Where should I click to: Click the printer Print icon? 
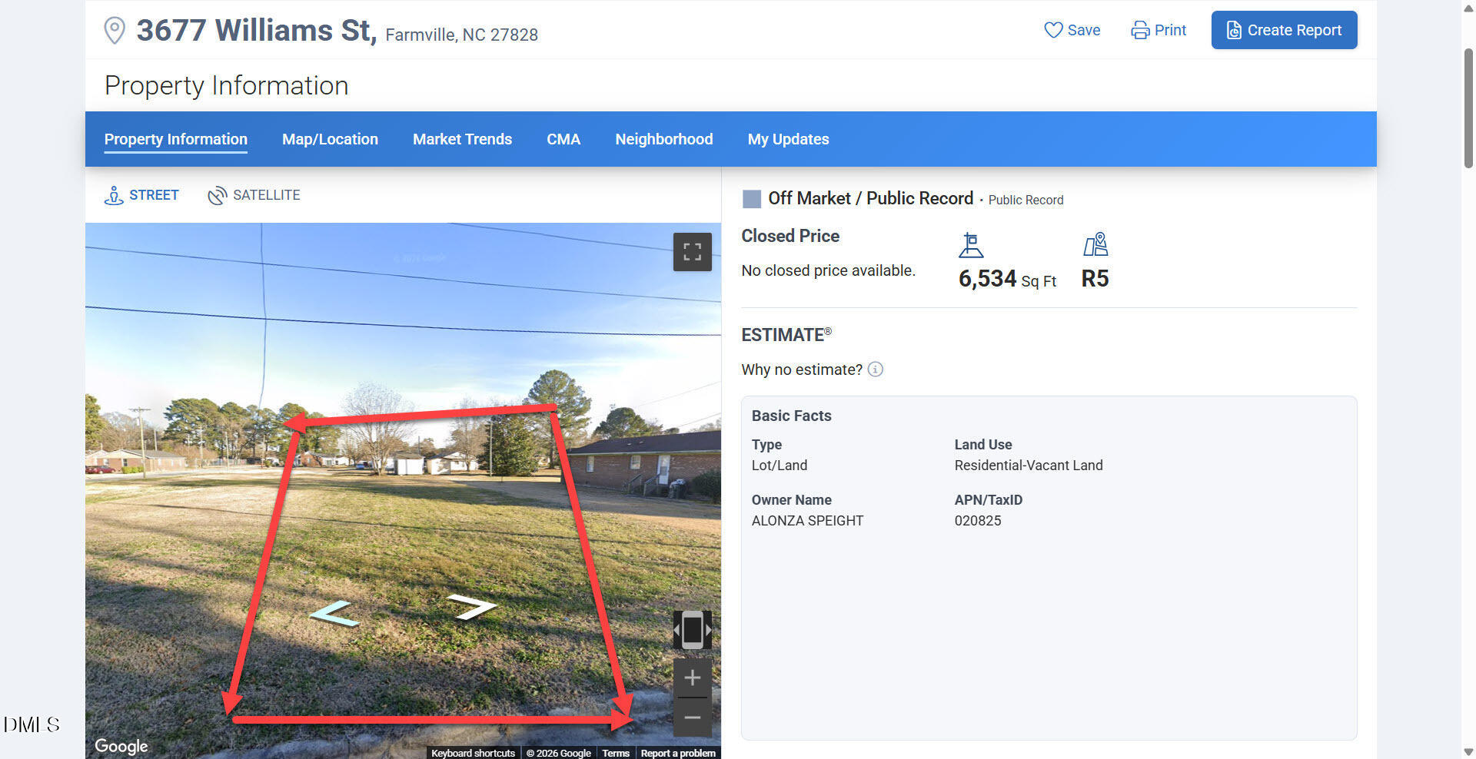(1140, 30)
